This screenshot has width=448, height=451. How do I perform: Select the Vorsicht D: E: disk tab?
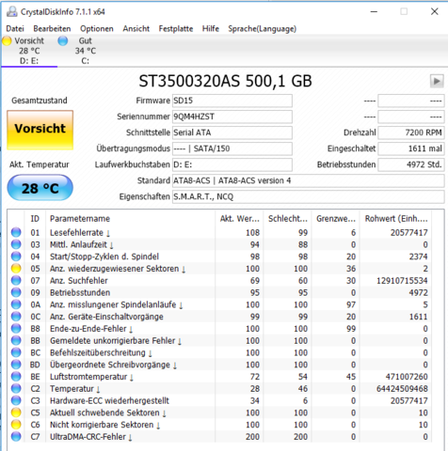[x=29, y=51]
